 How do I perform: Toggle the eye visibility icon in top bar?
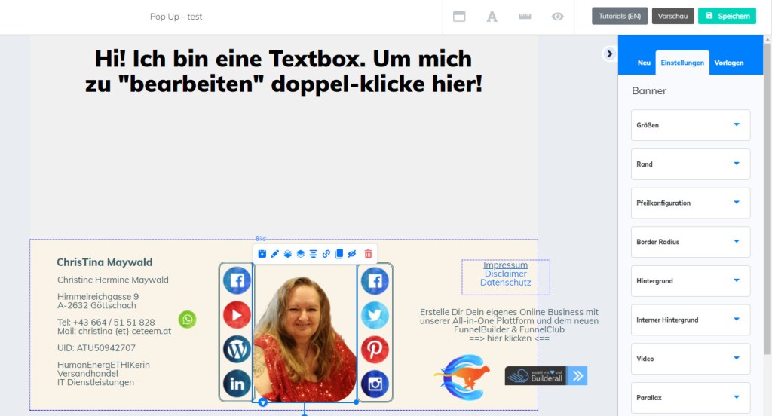coord(558,17)
